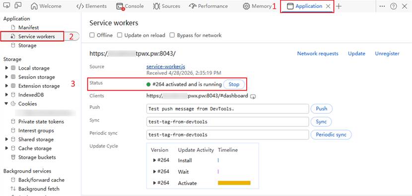Click the Install timeline marker
The width and height of the screenshot is (412, 196).
click(x=218, y=160)
